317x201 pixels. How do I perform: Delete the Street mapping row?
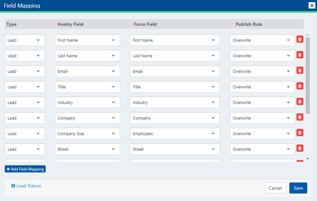pos(300,148)
